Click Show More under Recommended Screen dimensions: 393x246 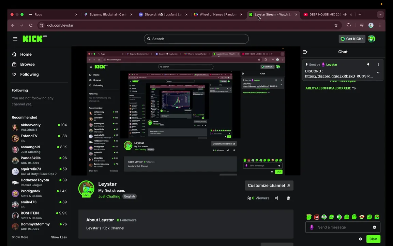pos(20,237)
